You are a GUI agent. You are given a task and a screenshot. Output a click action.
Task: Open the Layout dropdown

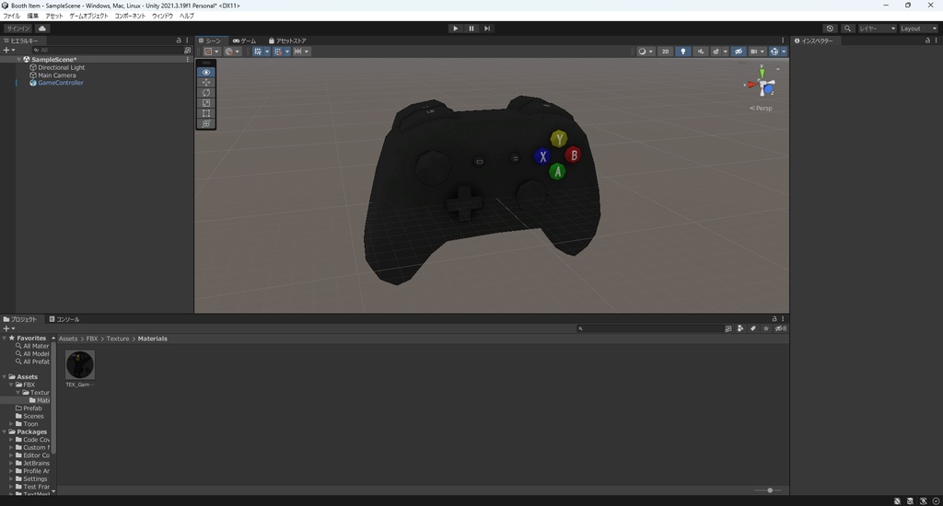(x=918, y=29)
